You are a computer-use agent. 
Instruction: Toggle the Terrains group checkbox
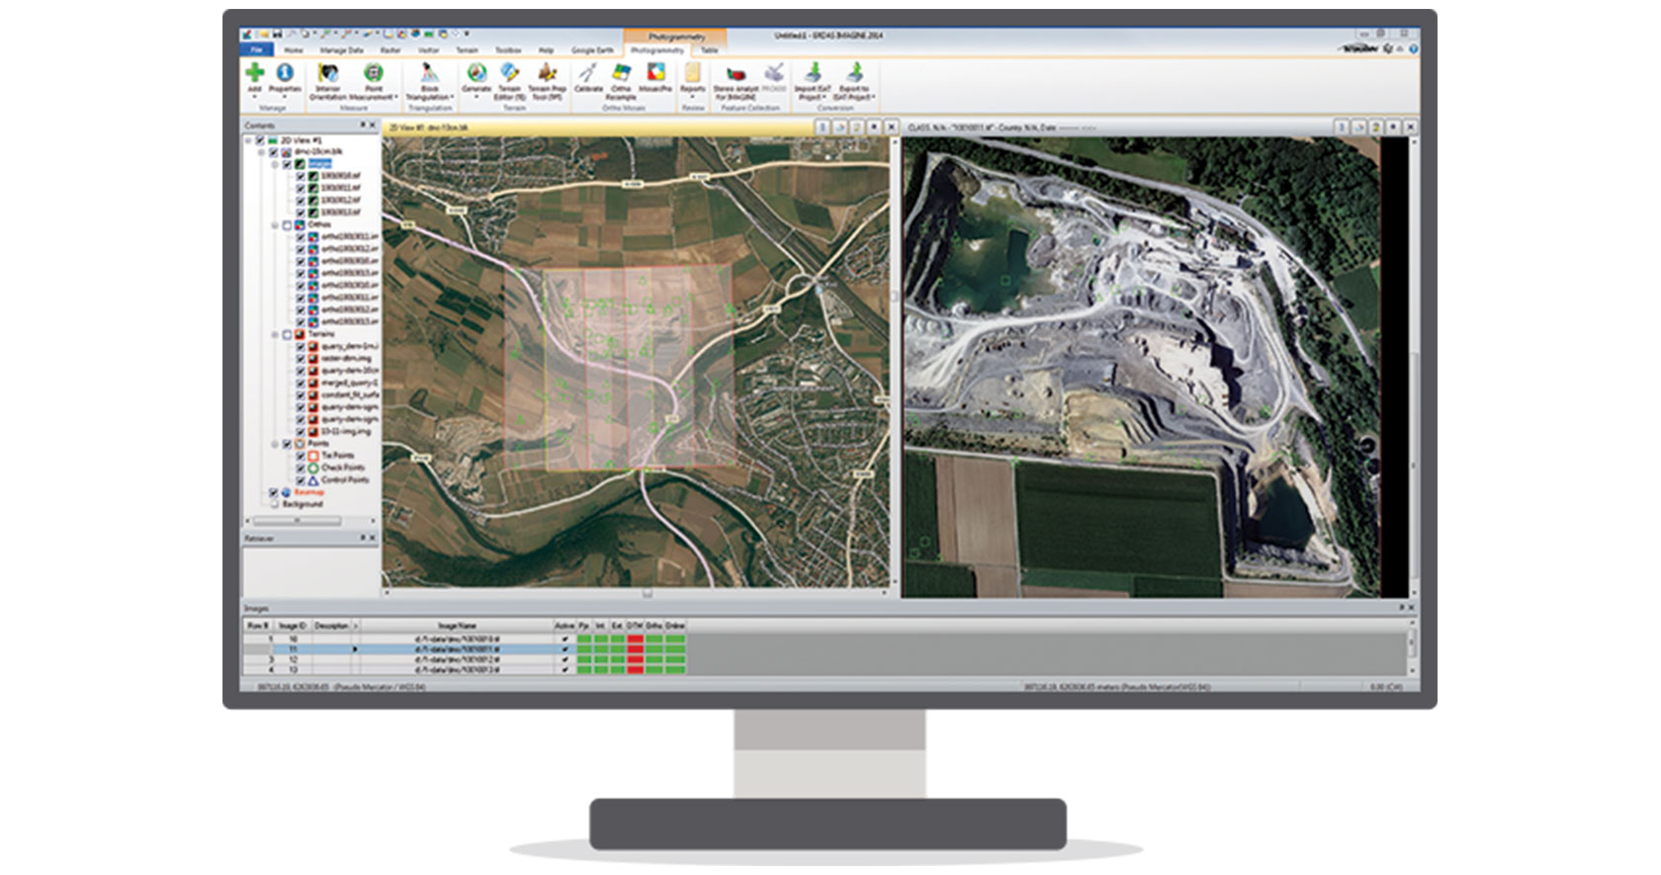tap(287, 334)
